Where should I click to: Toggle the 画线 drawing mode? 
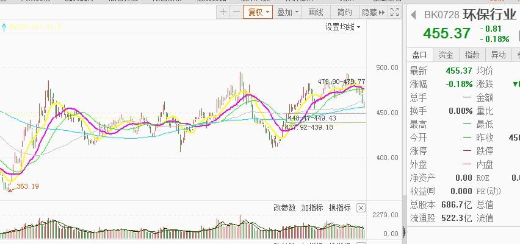click(316, 12)
